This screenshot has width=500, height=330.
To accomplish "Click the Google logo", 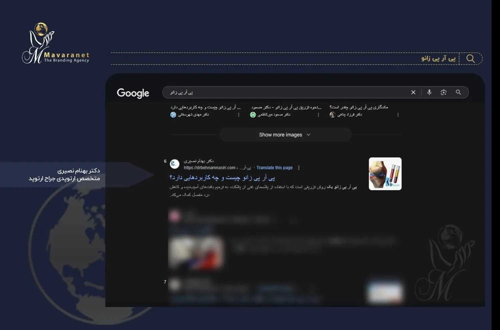I will pos(133,93).
